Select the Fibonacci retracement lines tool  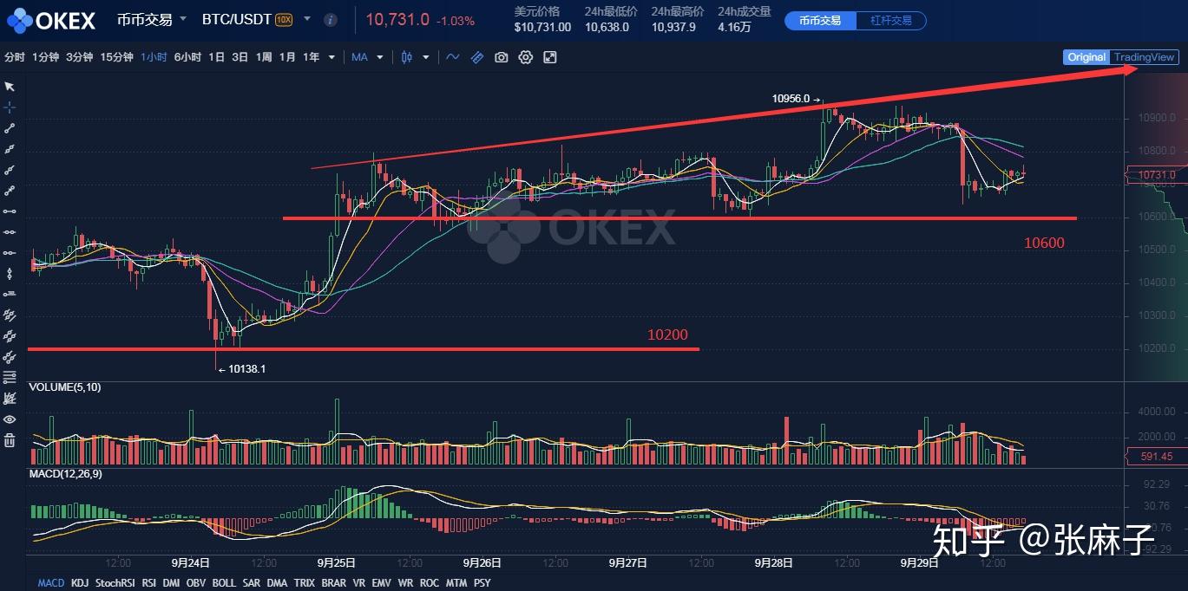(x=10, y=378)
